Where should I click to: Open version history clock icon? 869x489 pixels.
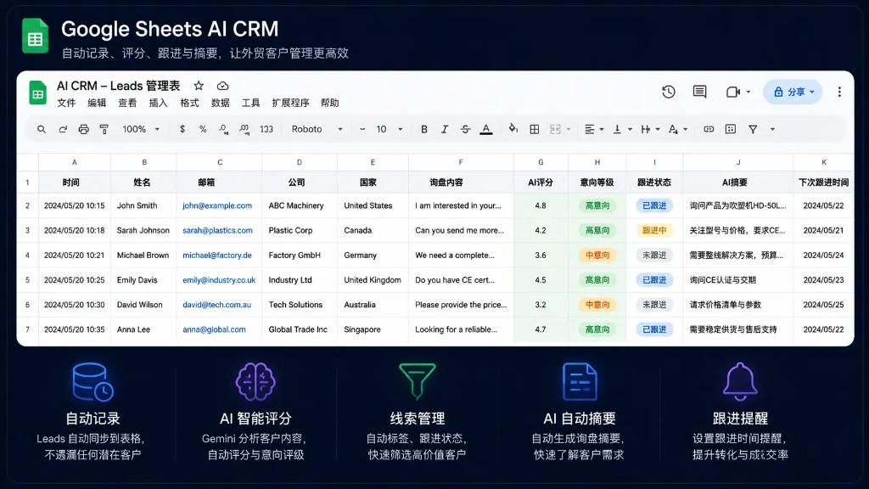pyautogui.click(x=669, y=92)
